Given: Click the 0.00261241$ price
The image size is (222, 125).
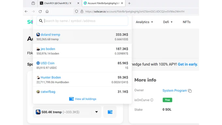Looking at the screenshot, I should (120, 82).
